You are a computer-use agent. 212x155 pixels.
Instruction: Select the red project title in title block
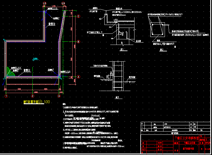click(x=186, y=138)
